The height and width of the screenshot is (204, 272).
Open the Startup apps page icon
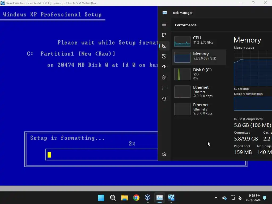(x=164, y=67)
